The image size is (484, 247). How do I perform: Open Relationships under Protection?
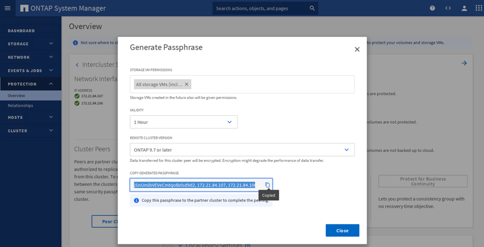pyautogui.click(x=20, y=105)
